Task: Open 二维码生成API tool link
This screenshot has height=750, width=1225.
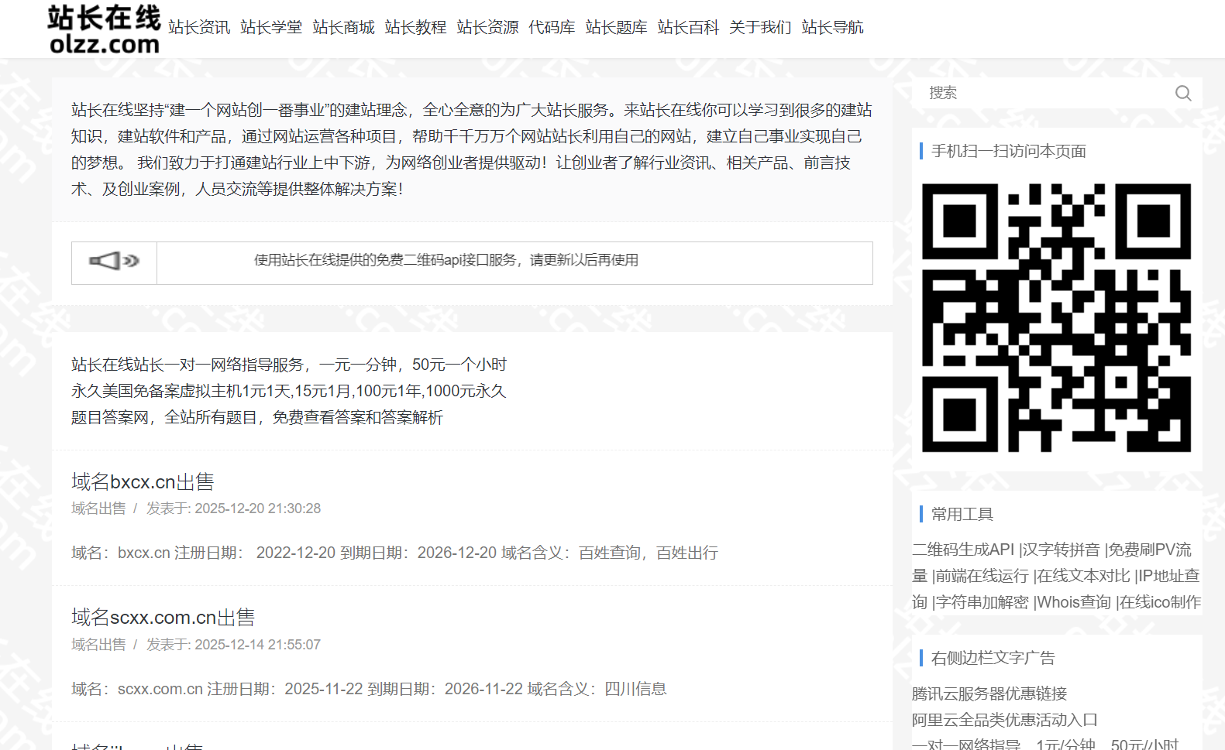Action: pyautogui.click(x=963, y=550)
